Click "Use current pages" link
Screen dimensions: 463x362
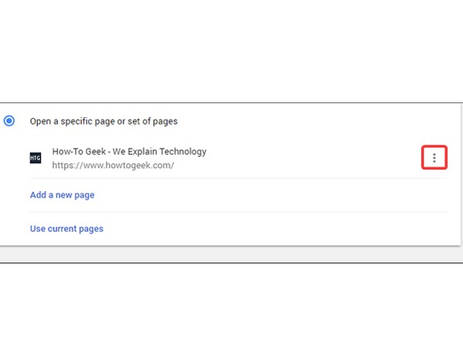[66, 229]
